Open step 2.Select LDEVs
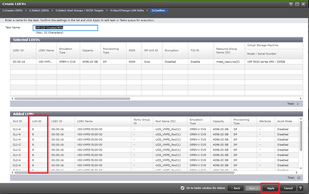Image resolution: width=309 pixels, height=194 pixels. [x=39, y=10]
